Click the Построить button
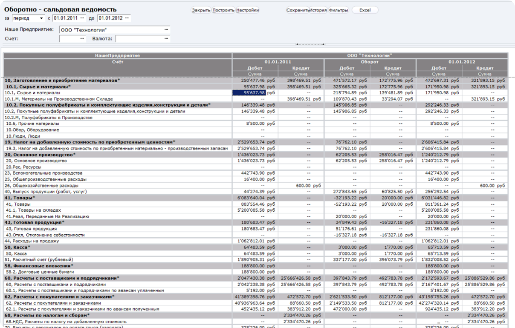 coord(223,10)
